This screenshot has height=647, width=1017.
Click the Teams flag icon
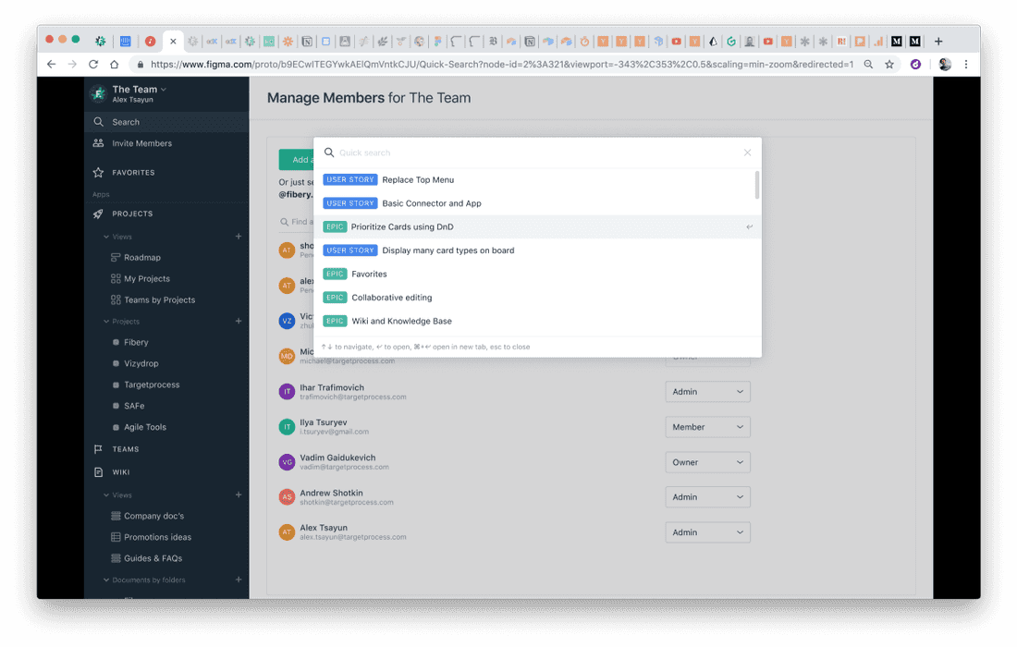[x=99, y=449]
